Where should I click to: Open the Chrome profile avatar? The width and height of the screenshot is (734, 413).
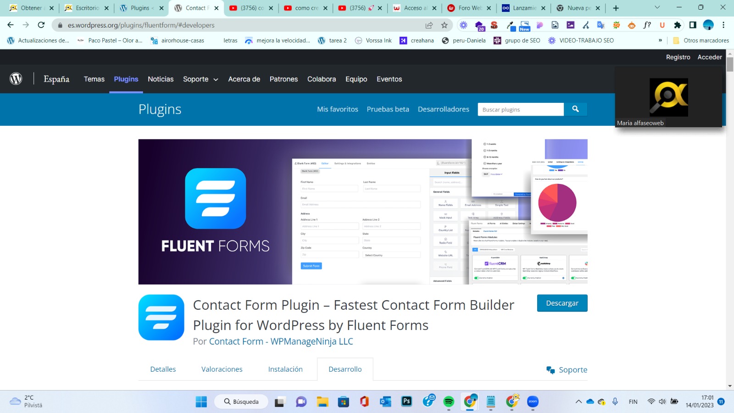tap(708, 25)
